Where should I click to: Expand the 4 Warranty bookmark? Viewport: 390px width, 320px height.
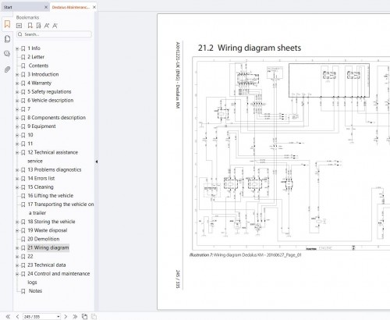click(x=17, y=84)
